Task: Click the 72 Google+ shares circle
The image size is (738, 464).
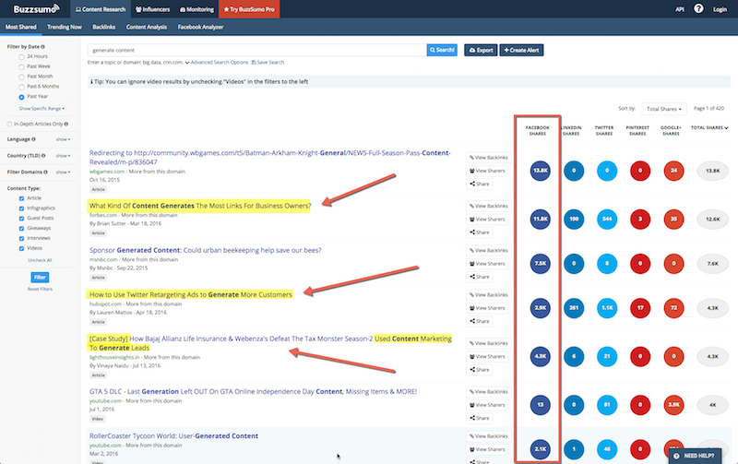Action: [x=673, y=308]
